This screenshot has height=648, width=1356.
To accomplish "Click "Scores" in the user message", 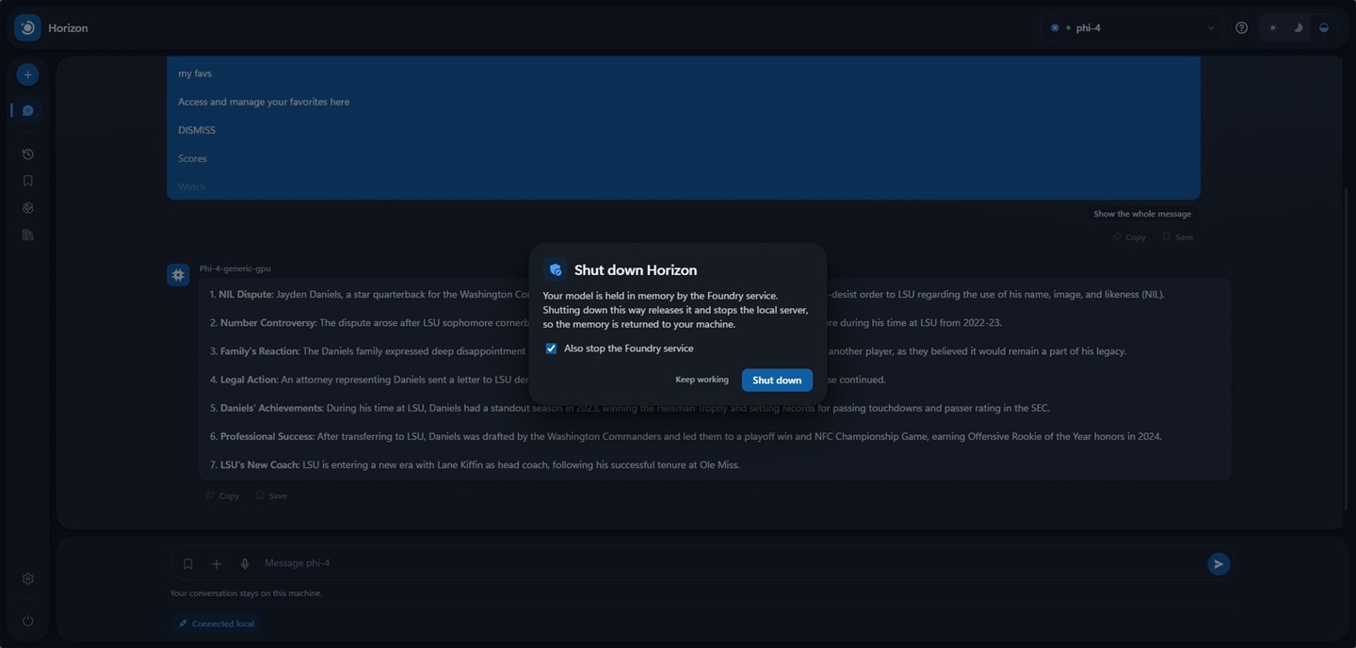I will tap(192, 158).
